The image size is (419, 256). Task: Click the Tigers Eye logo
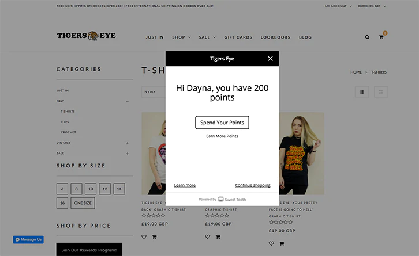pos(87,36)
